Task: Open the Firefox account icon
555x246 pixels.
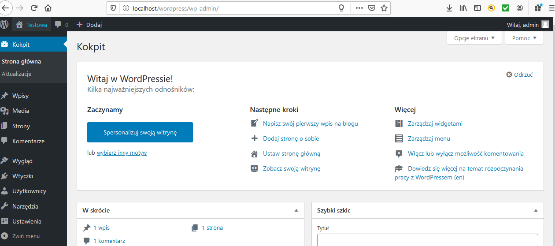Action: (x=520, y=8)
